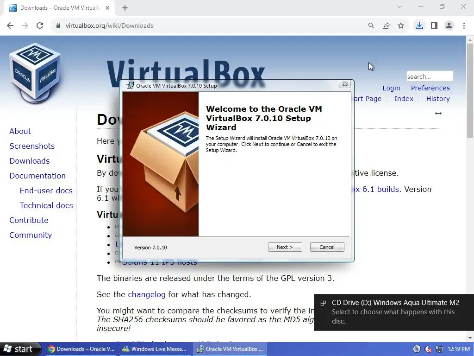474x356 pixels.
Task: Click the padlock site info icon
Action: click(x=58, y=26)
